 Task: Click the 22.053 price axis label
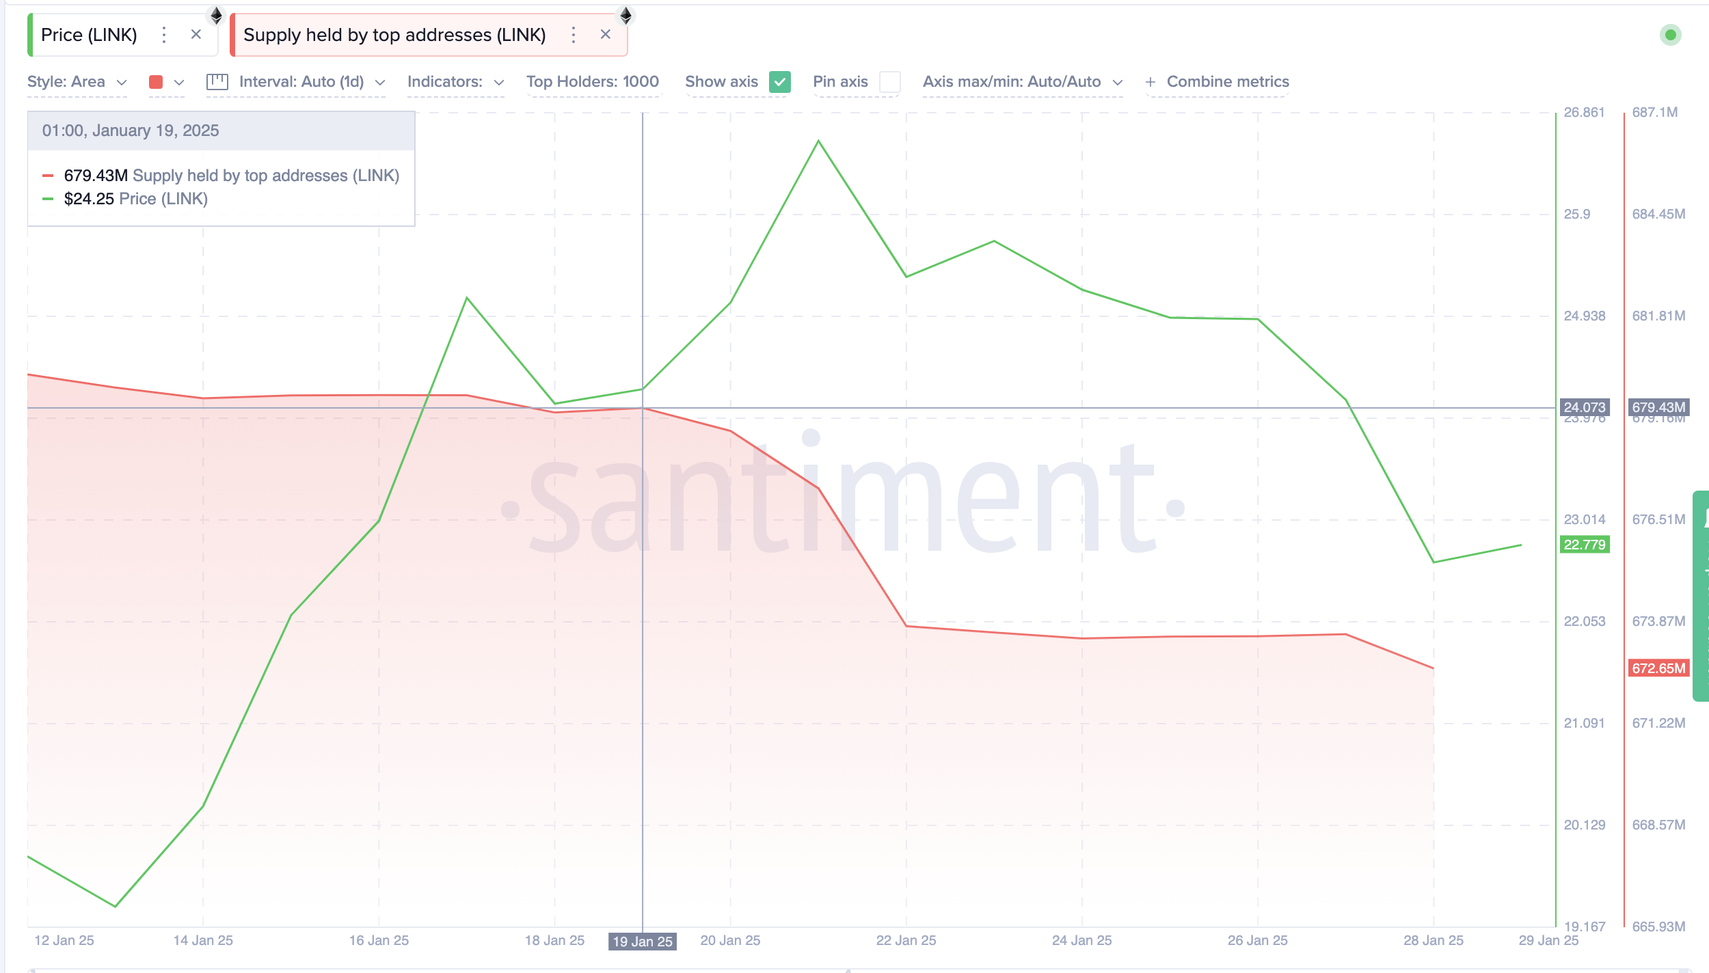pyautogui.click(x=1585, y=621)
